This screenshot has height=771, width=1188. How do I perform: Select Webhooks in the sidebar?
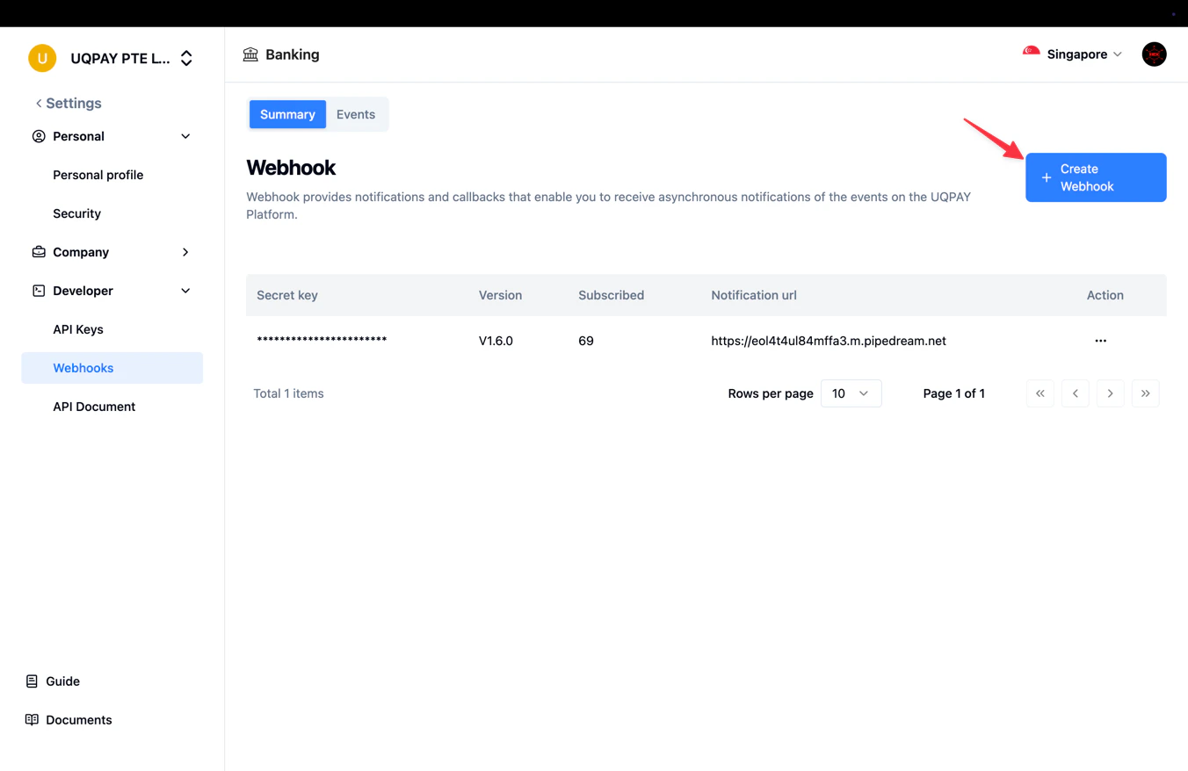click(x=83, y=368)
